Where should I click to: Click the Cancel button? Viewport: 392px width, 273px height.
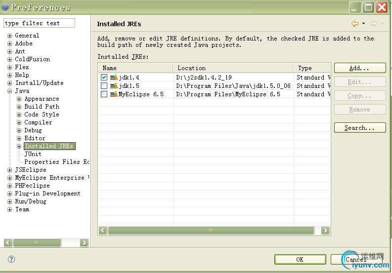(356, 260)
